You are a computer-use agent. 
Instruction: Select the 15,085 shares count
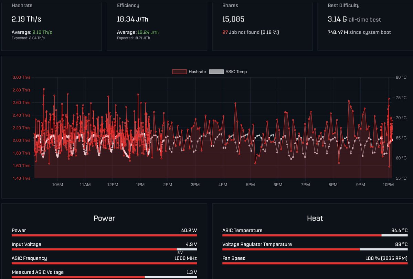click(x=233, y=19)
